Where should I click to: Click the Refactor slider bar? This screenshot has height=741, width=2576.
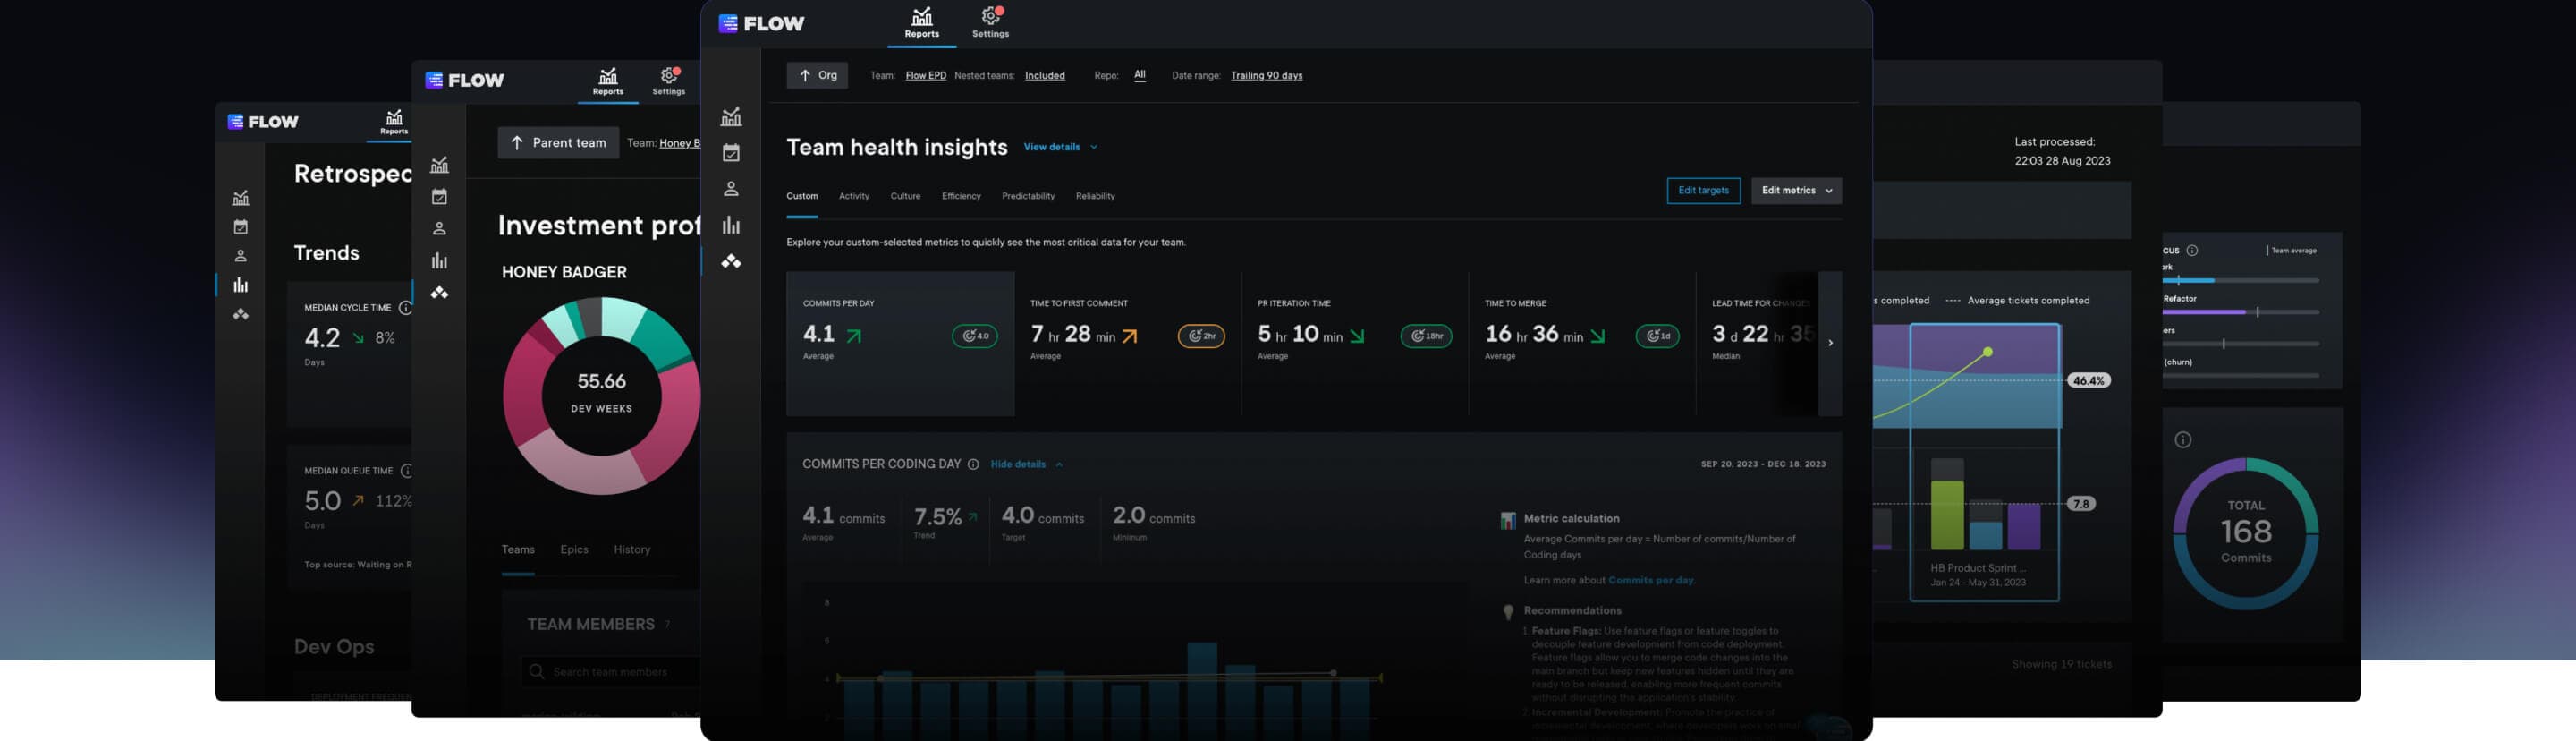pyautogui.click(x=2240, y=312)
